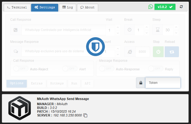Open the Terminal tab

click(17, 8)
